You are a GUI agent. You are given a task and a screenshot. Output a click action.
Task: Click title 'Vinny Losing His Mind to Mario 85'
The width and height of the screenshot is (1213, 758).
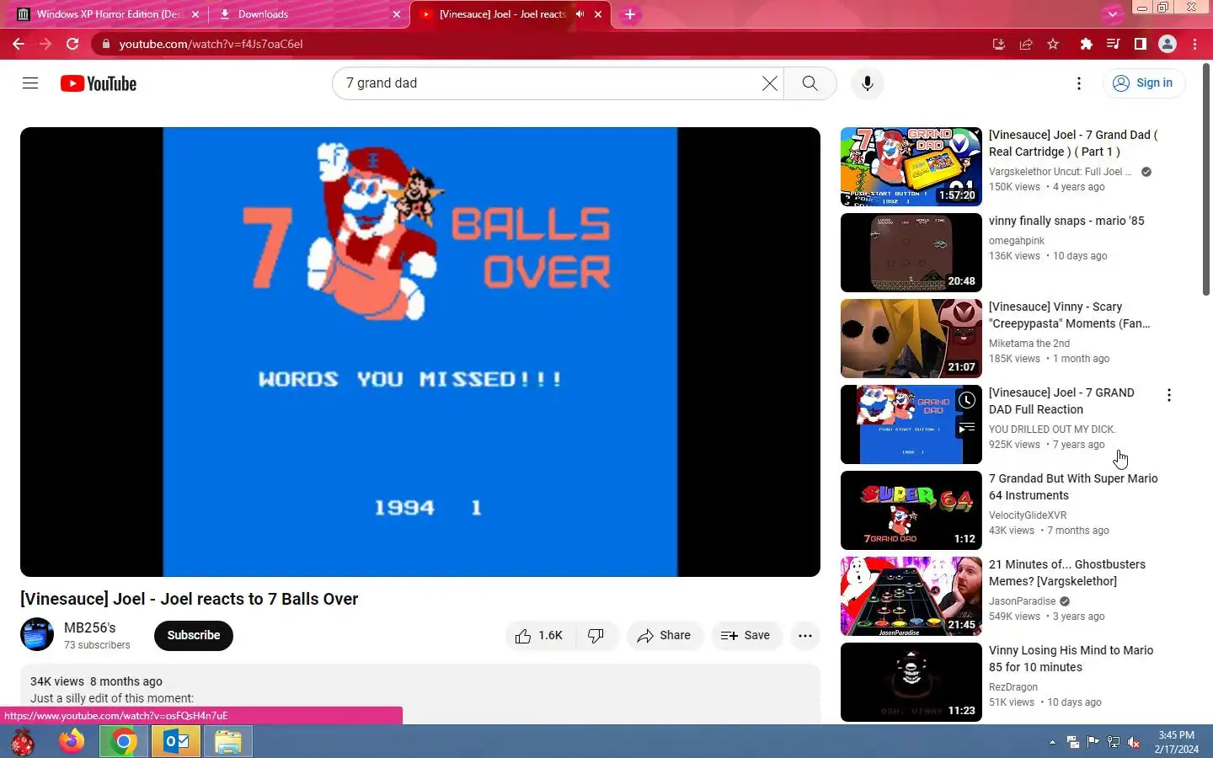tap(1071, 659)
